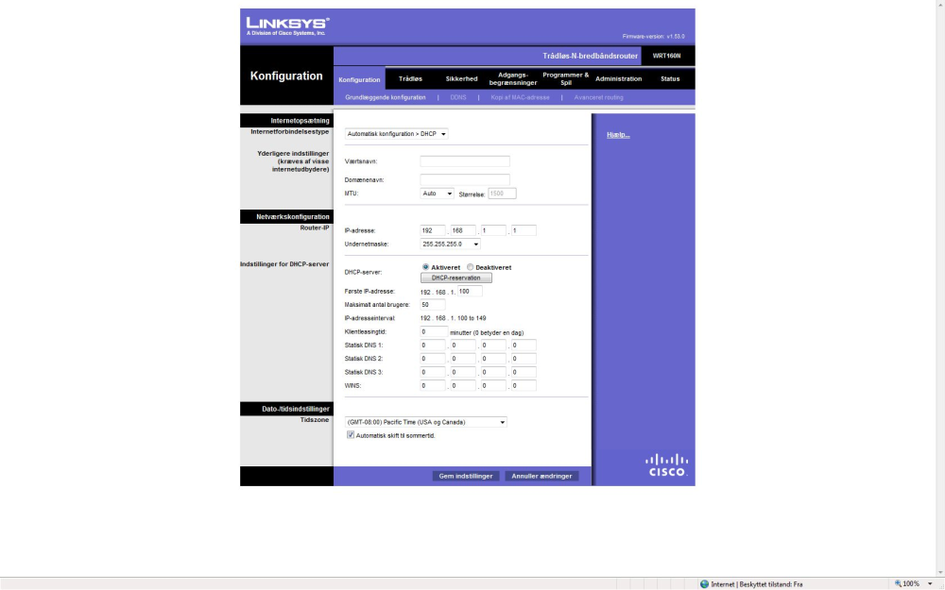945x590 pixels.
Task: Switch to the Trådløs tab
Action: pyautogui.click(x=410, y=79)
